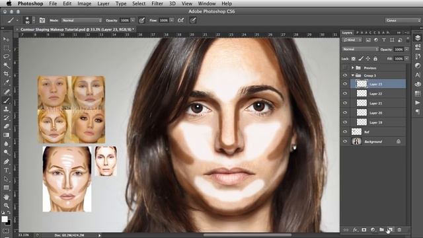
Task: Hide the Background layer visibility eye
Action: point(345,141)
